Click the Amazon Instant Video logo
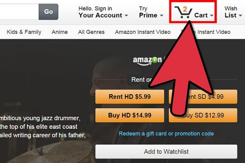This screenshot has width=245, height=163. [147, 61]
